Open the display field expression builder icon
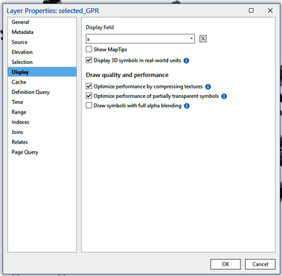 202,39
